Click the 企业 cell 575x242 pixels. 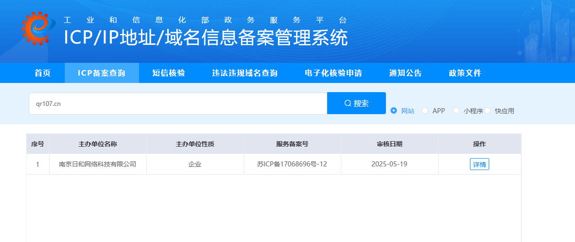(x=195, y=164)
